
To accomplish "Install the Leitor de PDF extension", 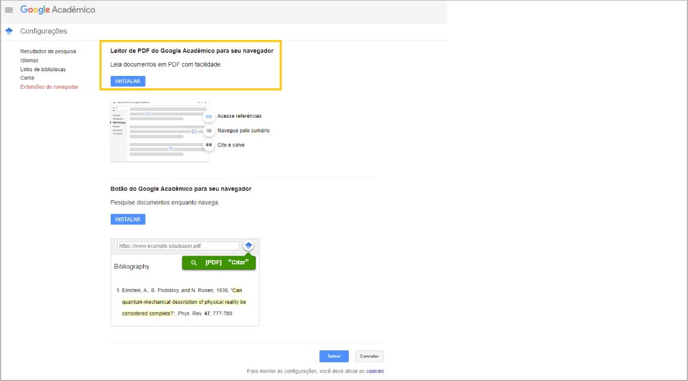I will point(128,81).
